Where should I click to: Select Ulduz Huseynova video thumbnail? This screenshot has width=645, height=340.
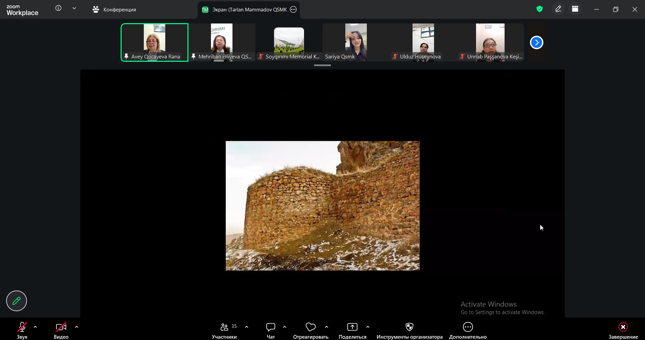coord(423,42)
